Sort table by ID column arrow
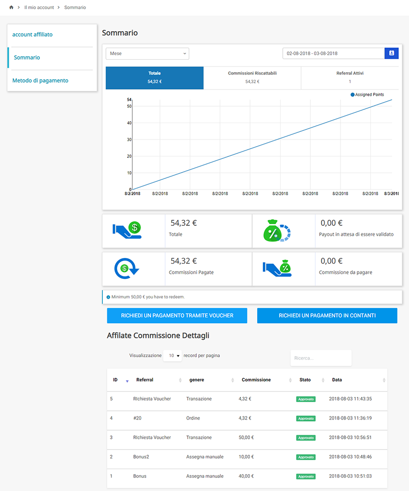 click(x=127, y=381)
